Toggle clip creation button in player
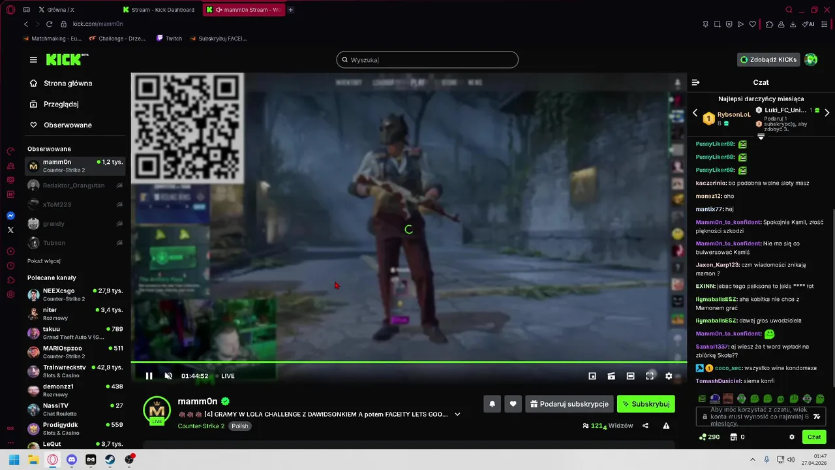The height and width of the screenshot is (470, 835). [611, 376]
